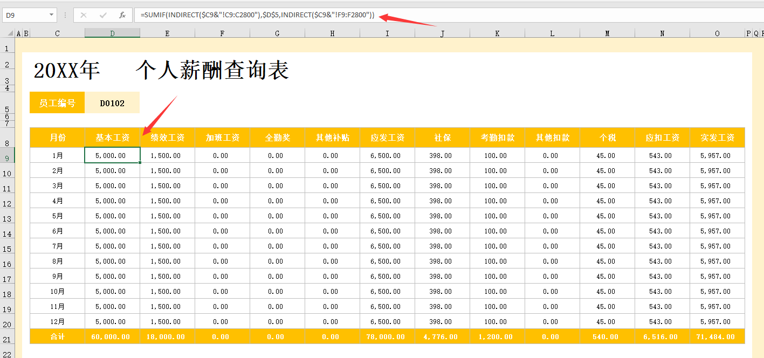Click the 6月 month cell
This screenshot has height=358, width=764.
[57, 231]
